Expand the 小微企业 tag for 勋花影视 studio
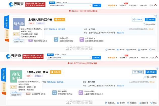The height and width of the screenshot is (106, 159). 39,76
